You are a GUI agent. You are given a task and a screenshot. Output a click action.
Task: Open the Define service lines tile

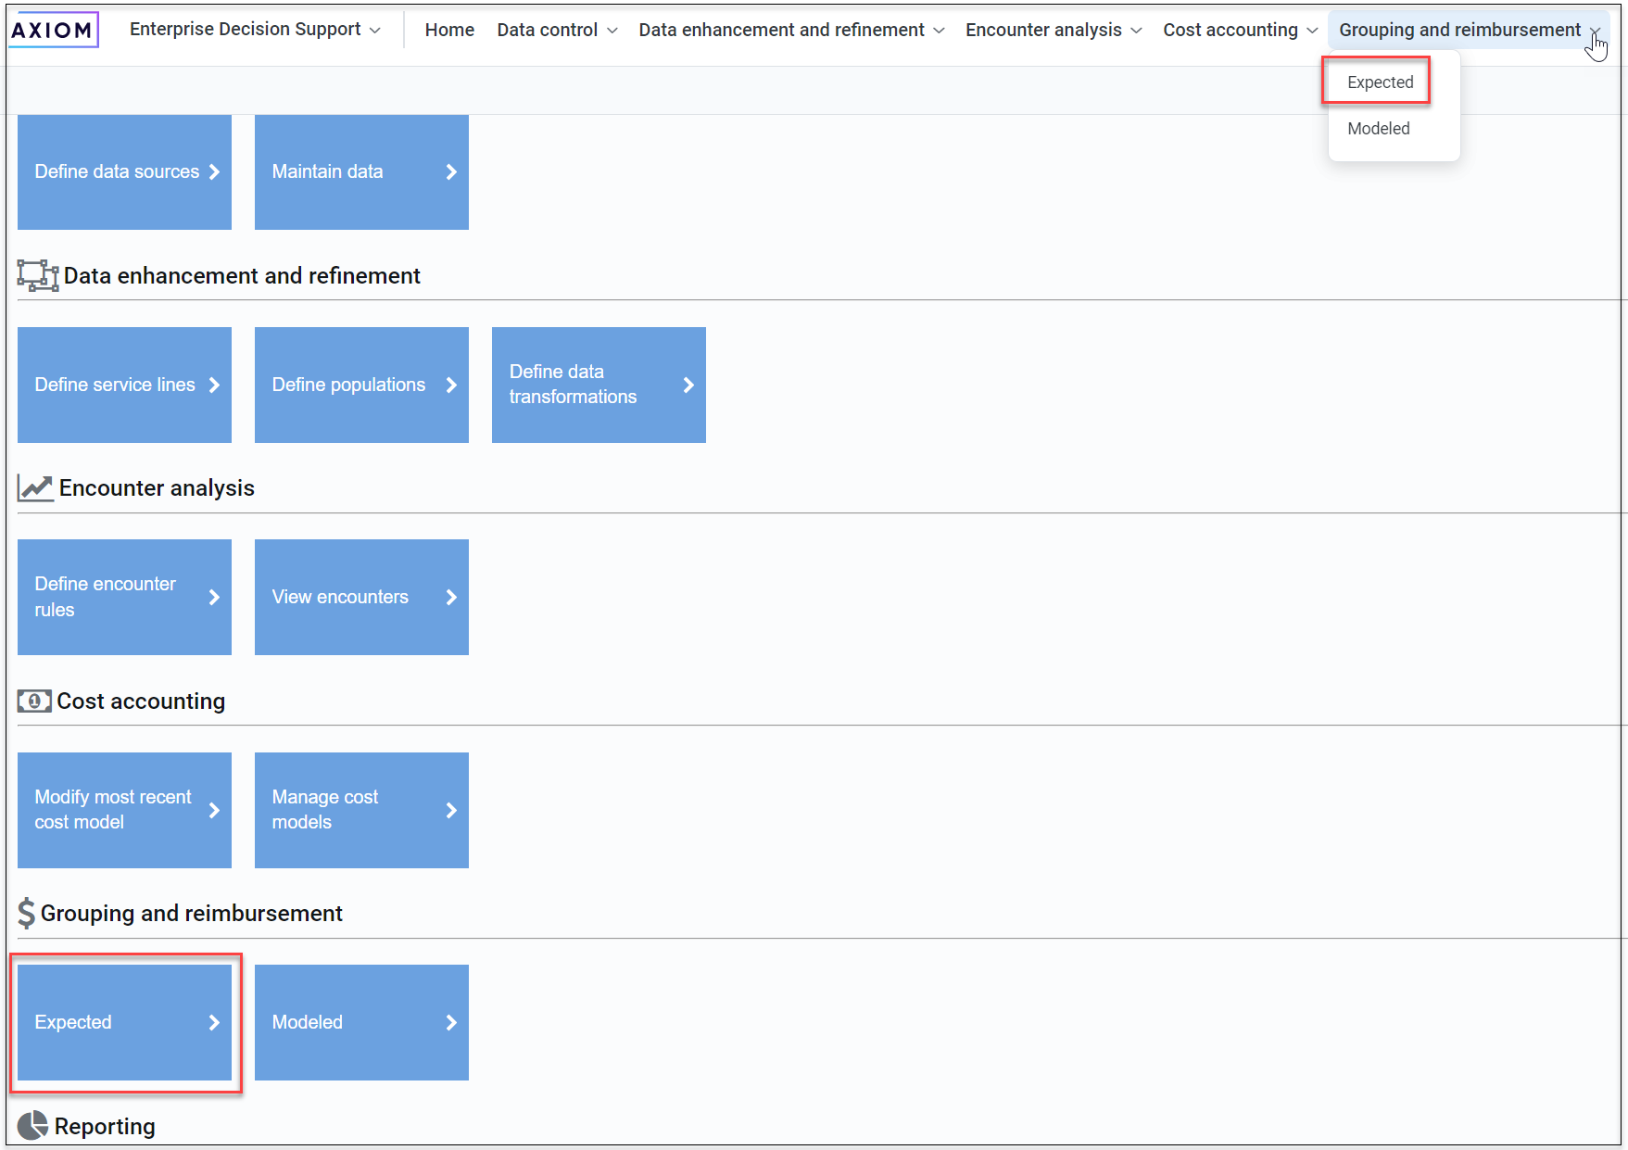(x=124, y=385)
